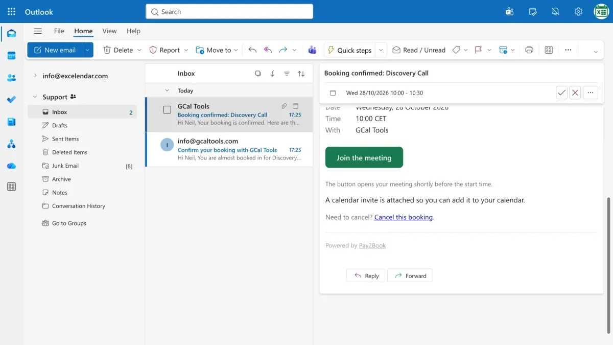Open the Pay2Book link

tap(372, 245)
